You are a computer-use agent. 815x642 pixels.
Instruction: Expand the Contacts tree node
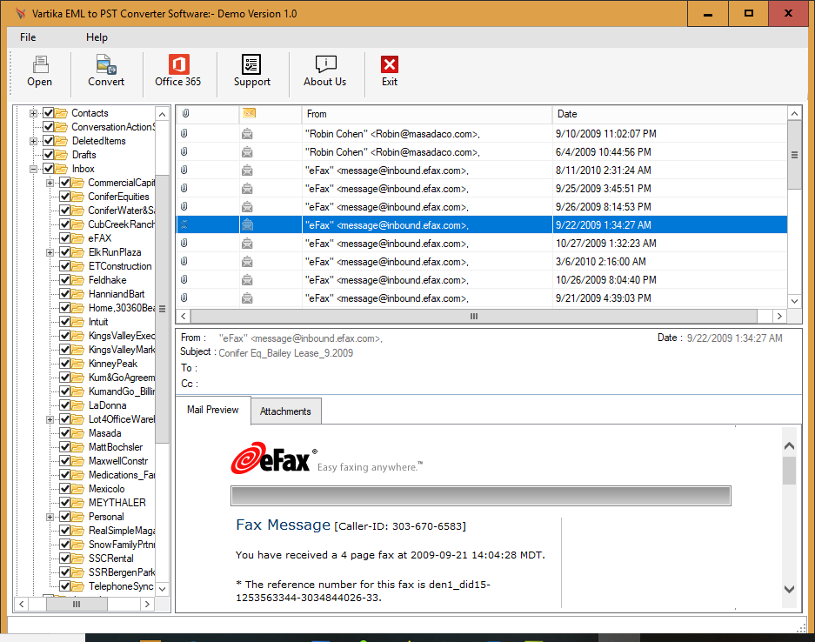(x=33, y=113)
